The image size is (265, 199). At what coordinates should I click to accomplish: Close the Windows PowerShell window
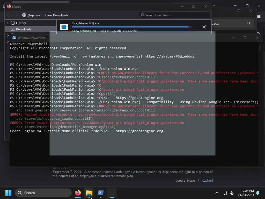[x=257, y=38]
